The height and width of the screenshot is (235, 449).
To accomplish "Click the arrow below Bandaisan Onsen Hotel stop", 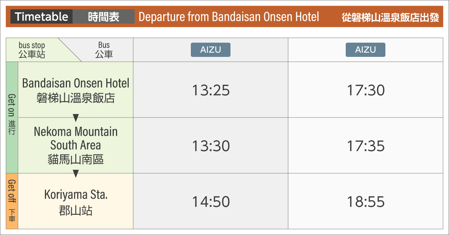I will 76,118.
